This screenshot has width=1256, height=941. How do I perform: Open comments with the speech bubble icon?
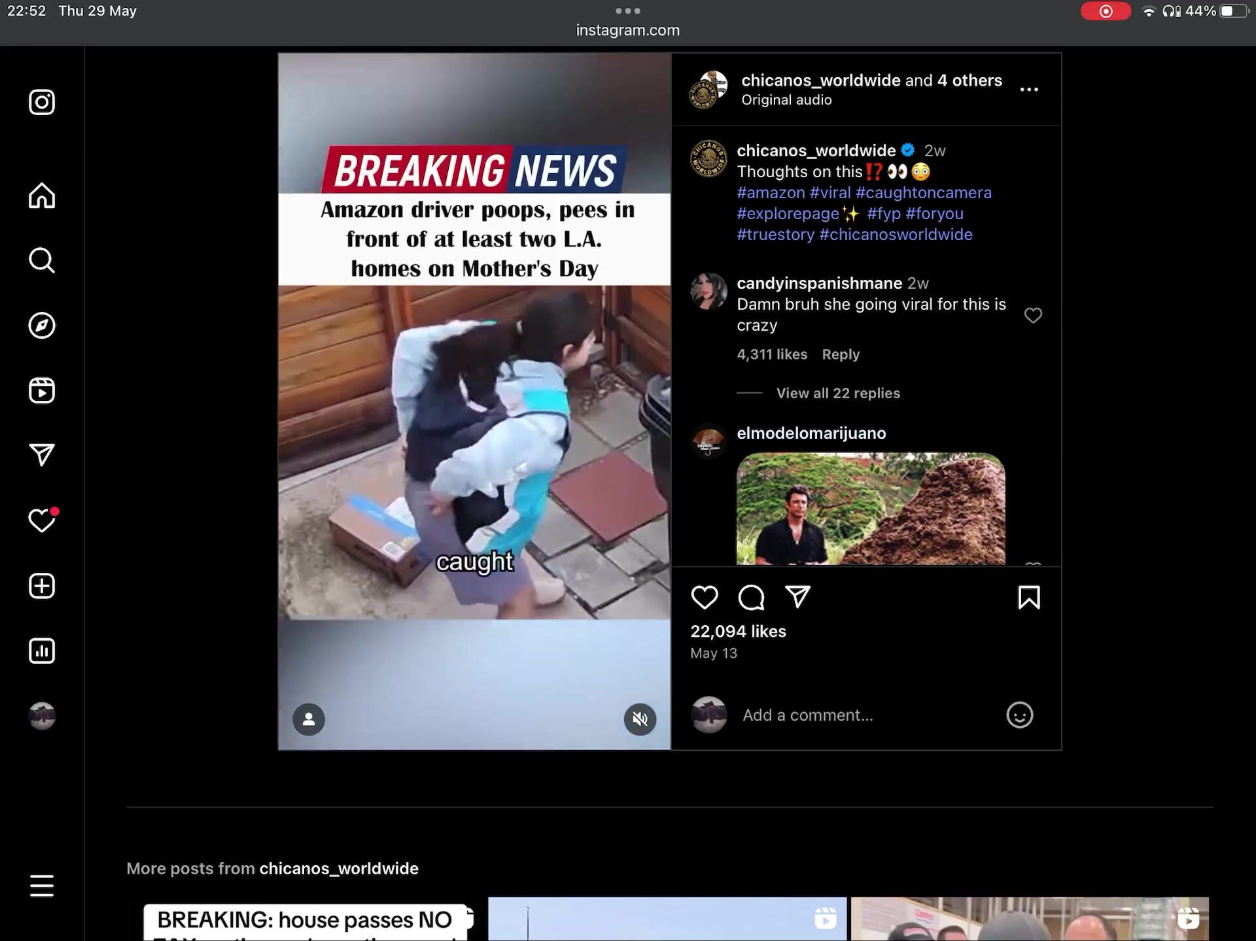pyautogui.click(x=751, y=597)
